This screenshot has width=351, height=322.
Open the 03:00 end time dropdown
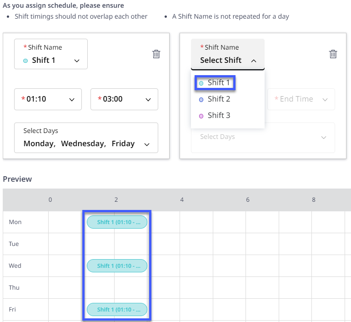124,99
